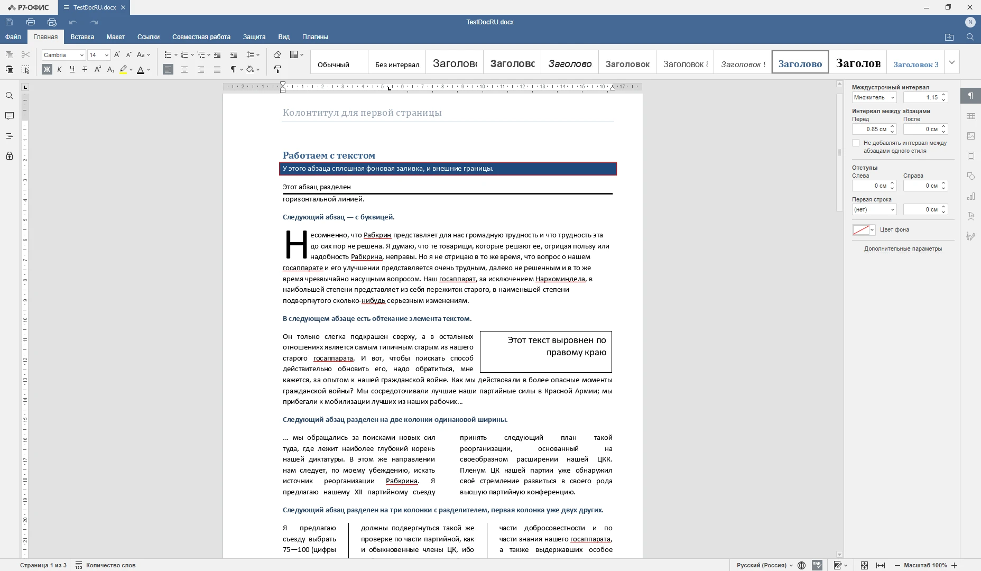This screenshot has width=981, height=571.
Task: Switch to the Плагины tab
Action: (315, 37)
